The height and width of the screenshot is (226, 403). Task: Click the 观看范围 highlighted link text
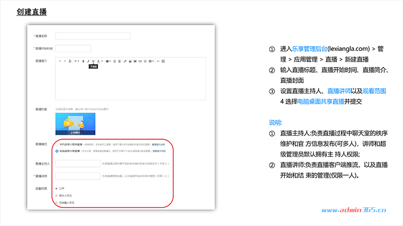(374, 91)
